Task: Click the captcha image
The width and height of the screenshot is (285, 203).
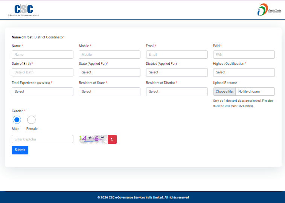Action: point(93,139)
